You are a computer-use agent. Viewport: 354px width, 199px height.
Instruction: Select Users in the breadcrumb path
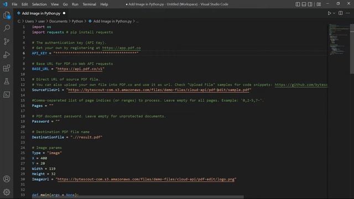(x=29, y=21)
